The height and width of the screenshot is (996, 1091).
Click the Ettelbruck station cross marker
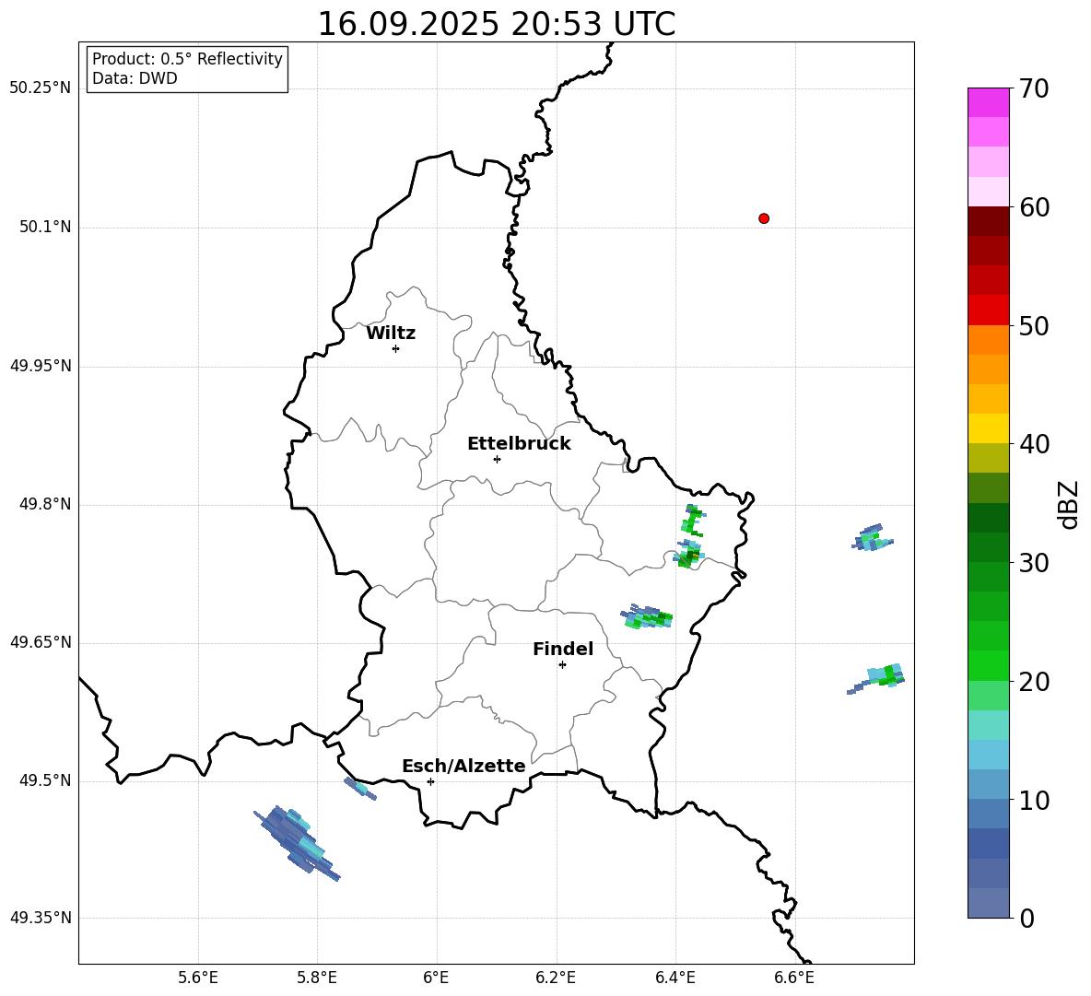(497, 459)
